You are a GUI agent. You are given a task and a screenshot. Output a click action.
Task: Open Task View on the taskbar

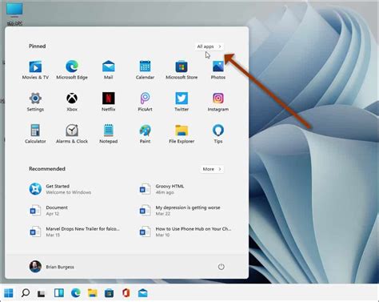(x=42, y=293)
